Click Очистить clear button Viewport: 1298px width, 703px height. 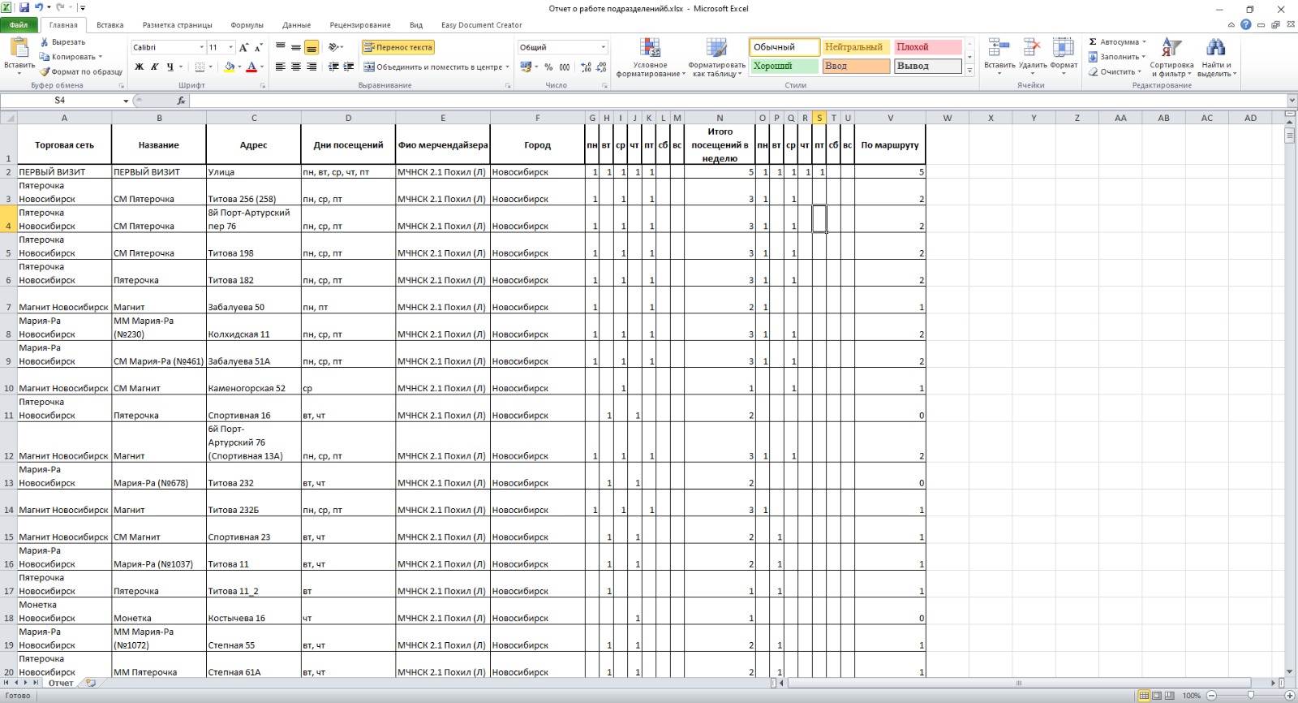[1115, 71]
